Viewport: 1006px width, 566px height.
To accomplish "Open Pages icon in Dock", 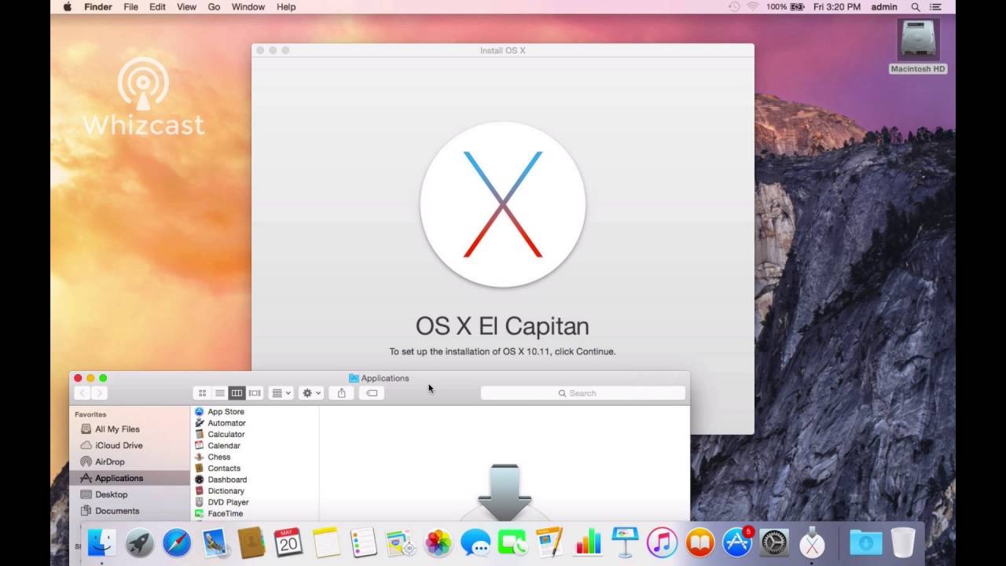I will pos(549,542).
